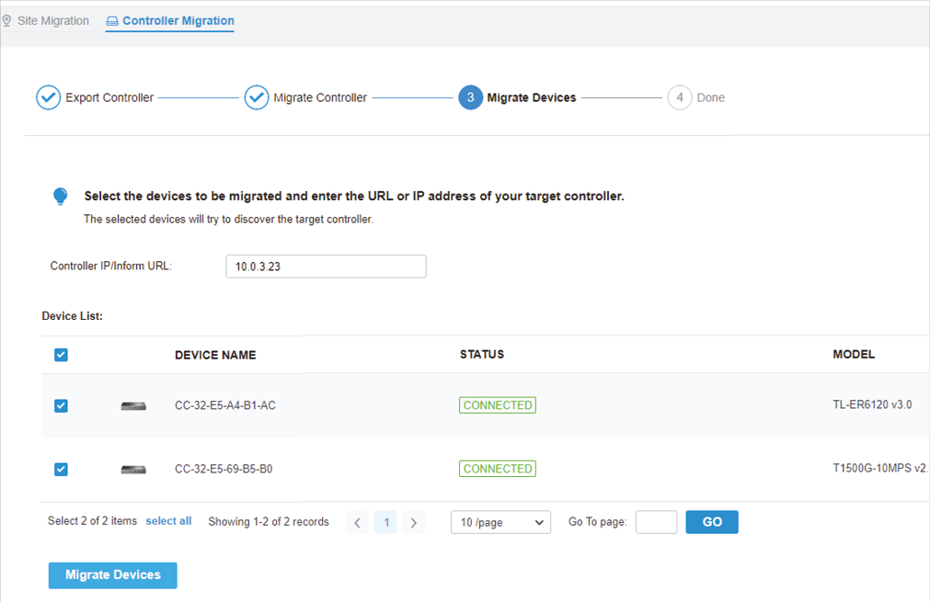The width and height of the screenshot is (930, 602).
Task: Click the T1500G-10MPS model cell
Action: (880, 468)
